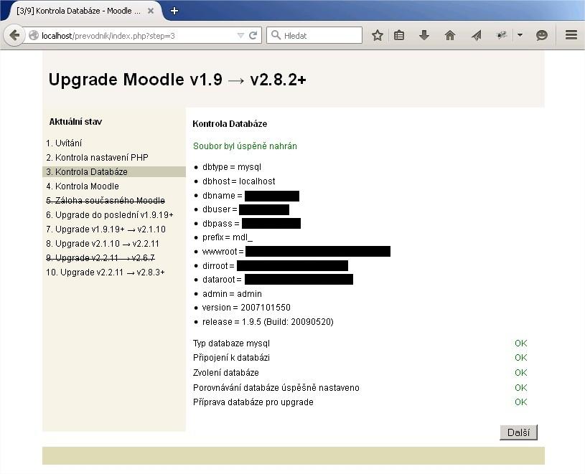585x474 pixels.
Task: Open the hamburger browser menu
Action: pyautogui.click(x=571, y=35)
